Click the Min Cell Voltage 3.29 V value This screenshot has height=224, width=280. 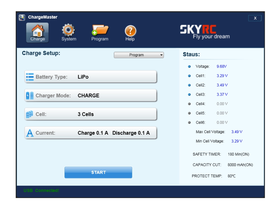pyautogui.click(x=237, y=141)
